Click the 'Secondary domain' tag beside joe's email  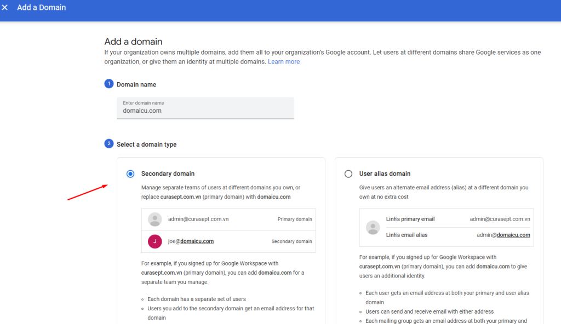click(291, 241)
